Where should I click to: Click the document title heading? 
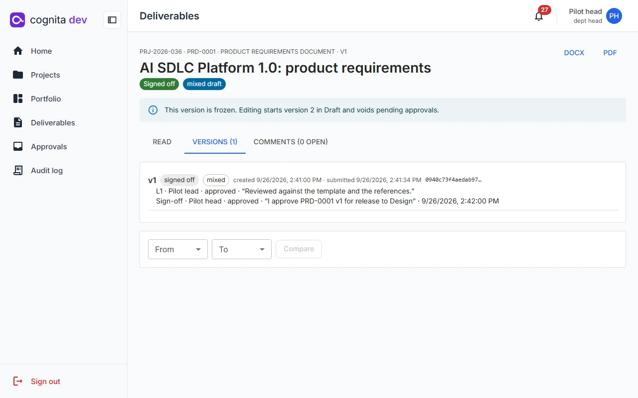285,68
